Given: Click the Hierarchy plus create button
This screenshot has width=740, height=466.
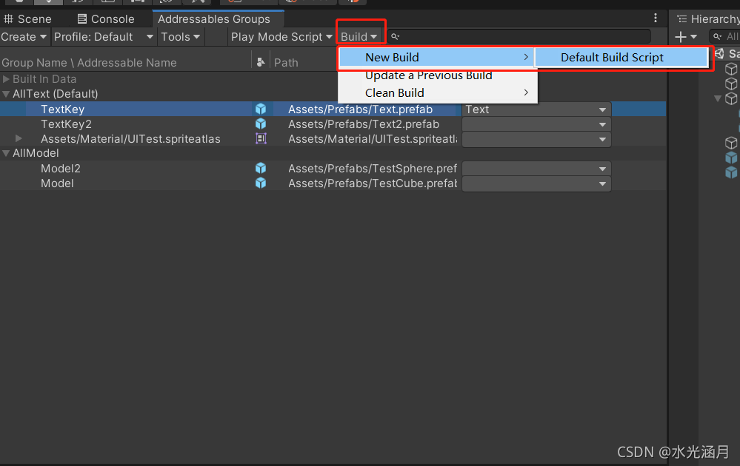Looking at the screenshot, I should pyautogui.click(x=685, y=37).
